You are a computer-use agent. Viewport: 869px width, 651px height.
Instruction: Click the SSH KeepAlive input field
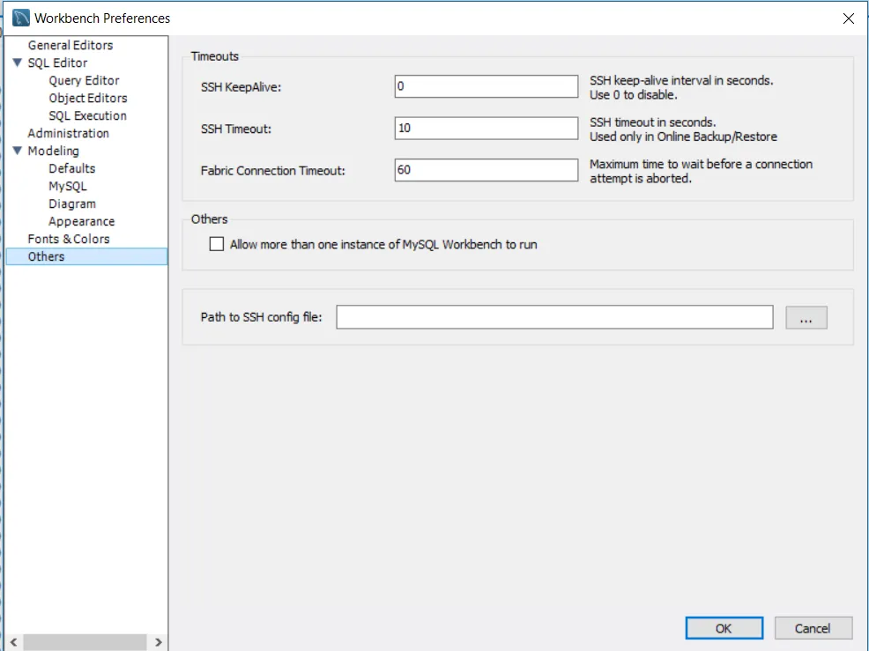pos(486,86)
